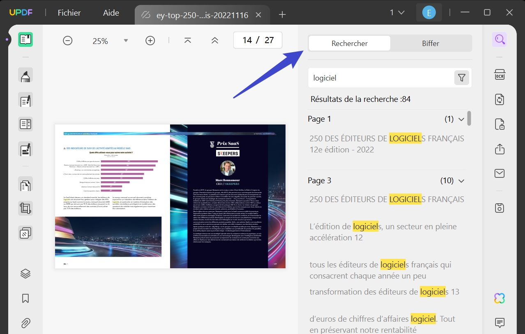Open the Fichier menu
This screenshot has height=334, width=525.
click(x=69, y=13)
